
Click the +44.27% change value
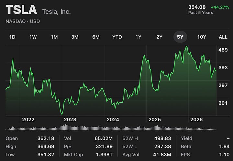click(220, 7)
